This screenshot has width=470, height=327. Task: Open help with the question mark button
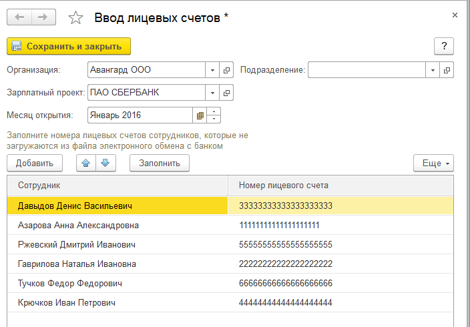(443, 46)
